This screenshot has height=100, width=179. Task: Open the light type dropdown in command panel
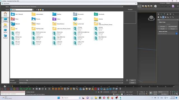click(168, 20)
